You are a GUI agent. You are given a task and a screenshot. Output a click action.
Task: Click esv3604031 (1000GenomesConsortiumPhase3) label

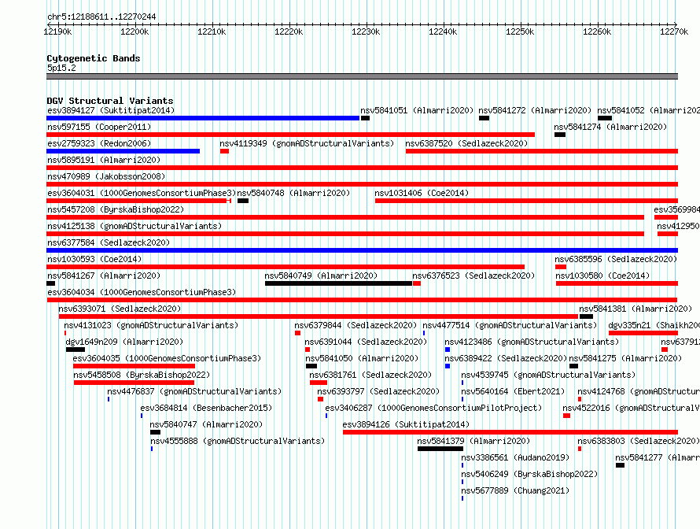tap(141, 193)
